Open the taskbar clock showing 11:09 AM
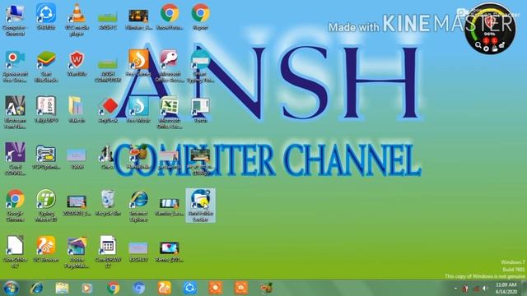Image resolution: width=527 pixels, height=296 pixels. click(x=506, y=289)
